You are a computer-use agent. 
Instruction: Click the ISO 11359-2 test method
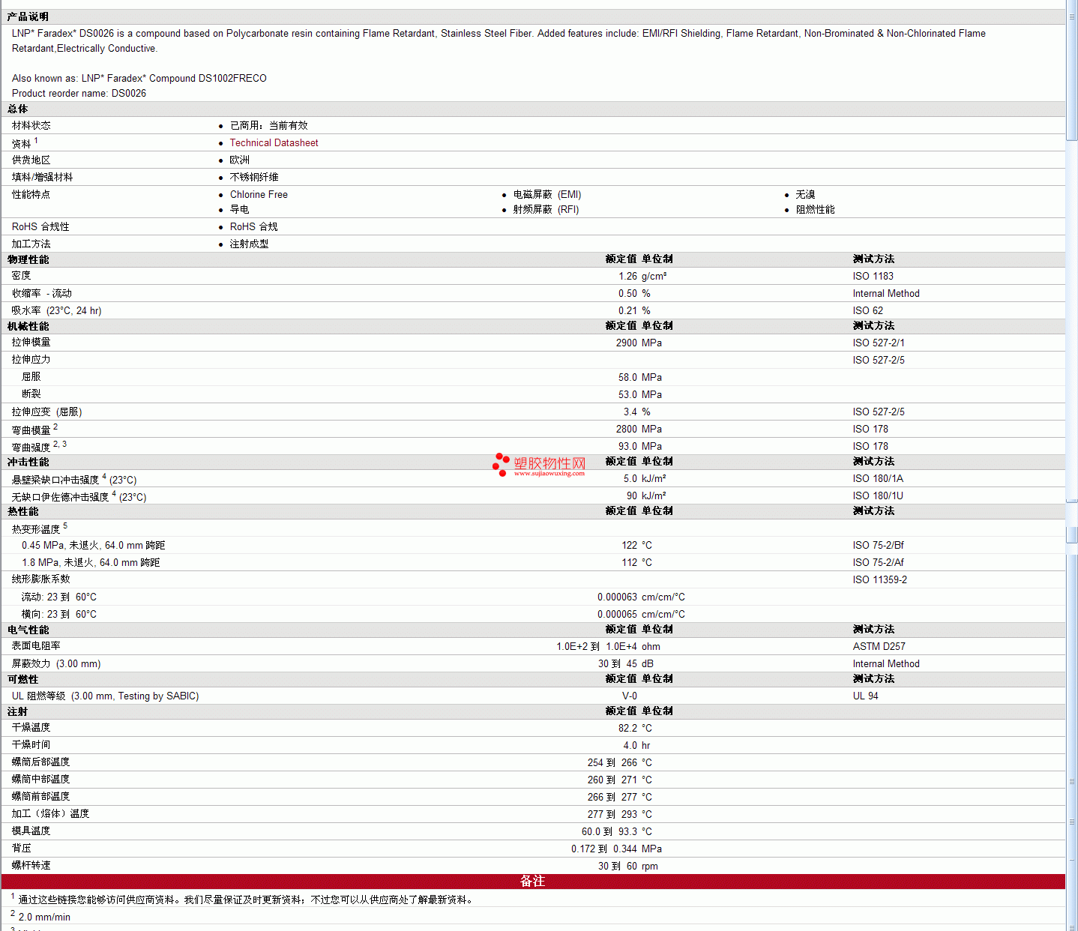tap(879, 579)
